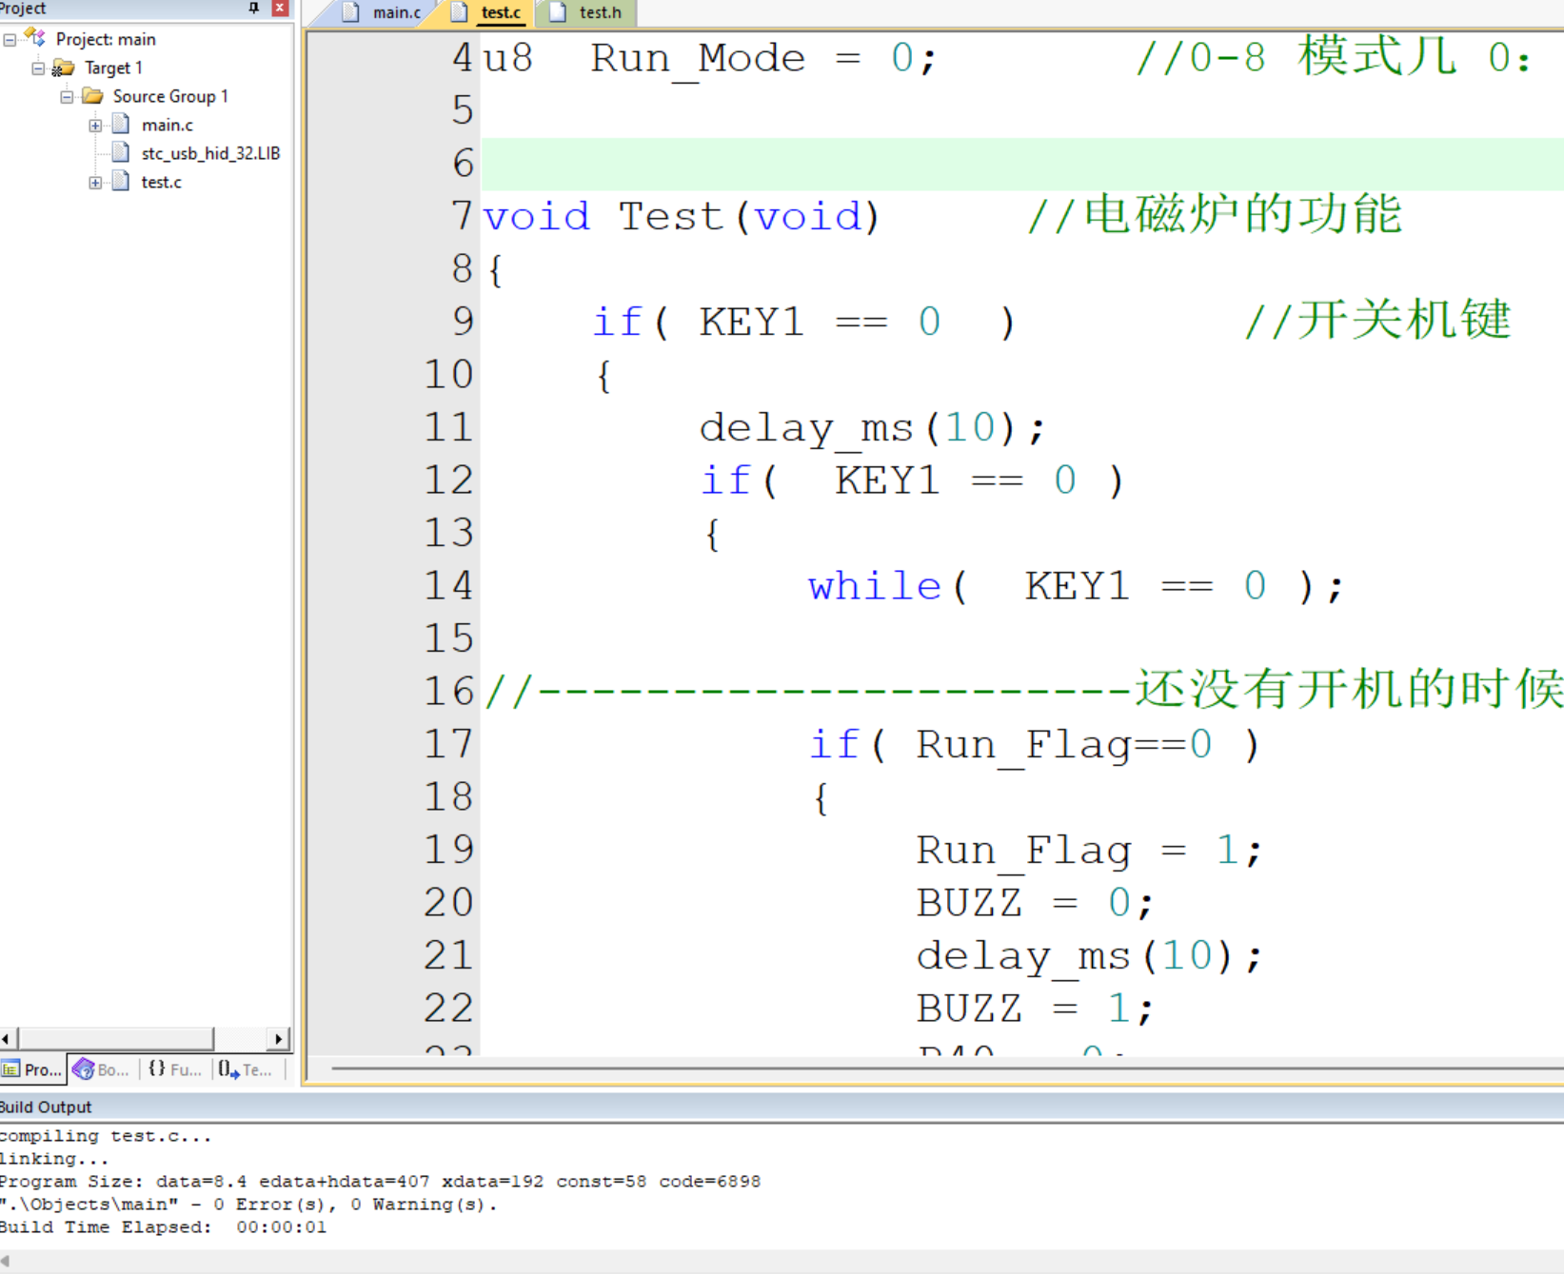The image size is (1564, 1274).
Task: Expand the main.c file node
Action: 95,126
